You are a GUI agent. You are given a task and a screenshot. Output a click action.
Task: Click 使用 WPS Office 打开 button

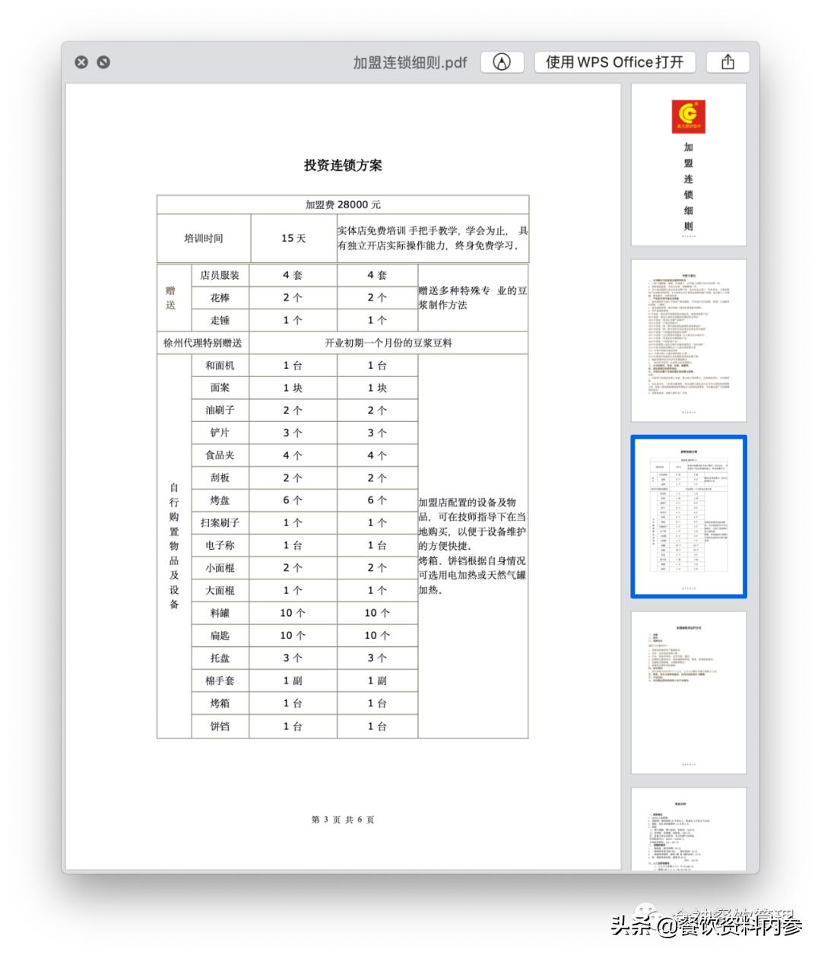click(616, 62)
